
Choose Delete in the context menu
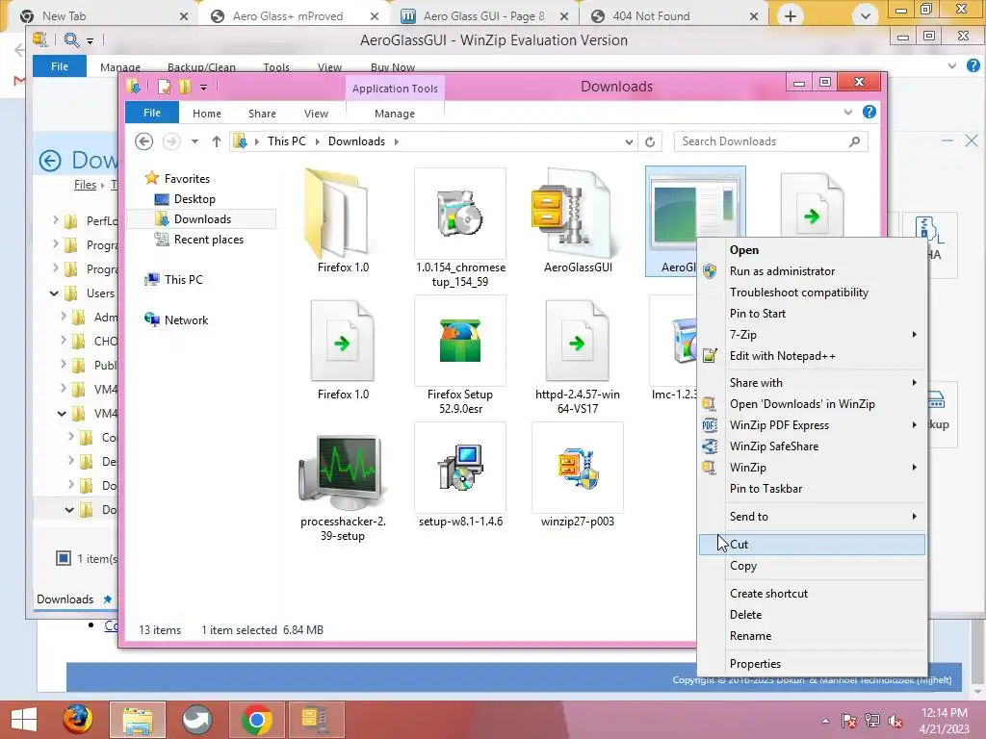812,615
